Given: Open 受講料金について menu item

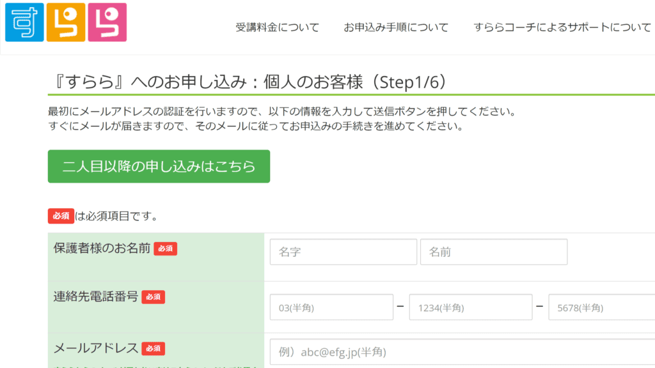Looking at the screenshot, I should 278,27.
